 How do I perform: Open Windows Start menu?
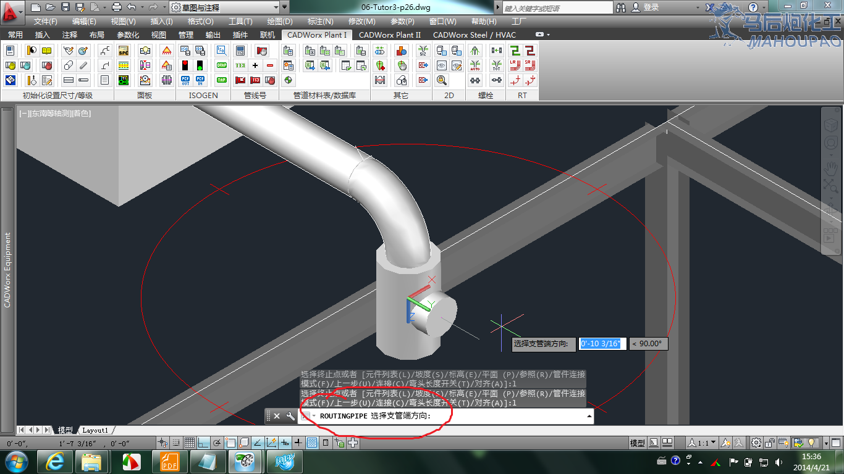click(15, 462)
